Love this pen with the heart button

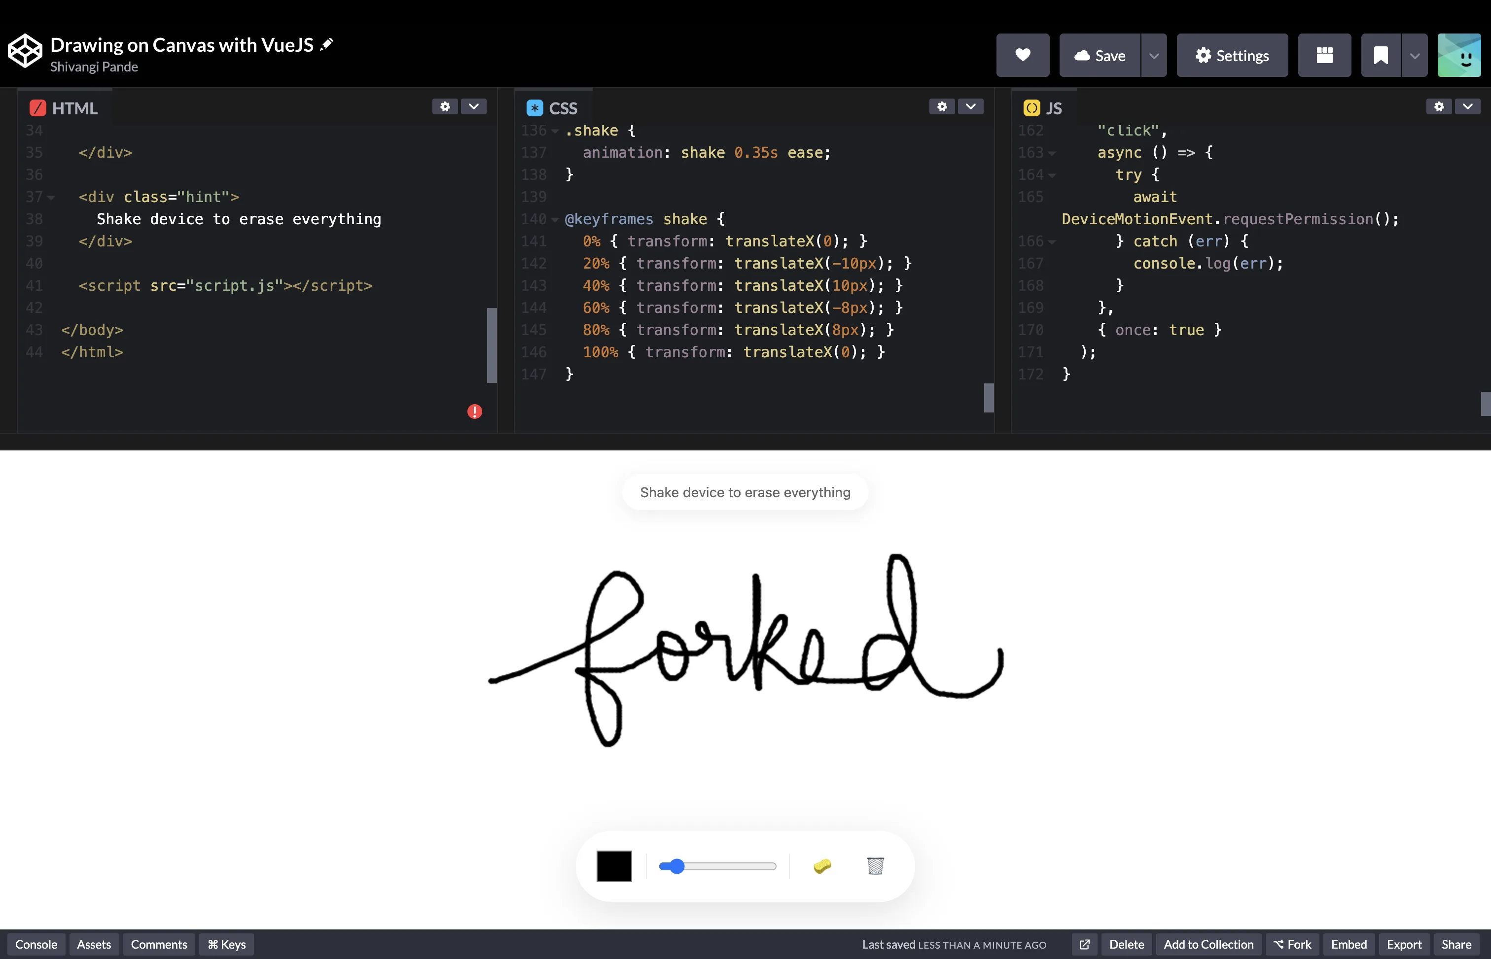point(1023,55)
